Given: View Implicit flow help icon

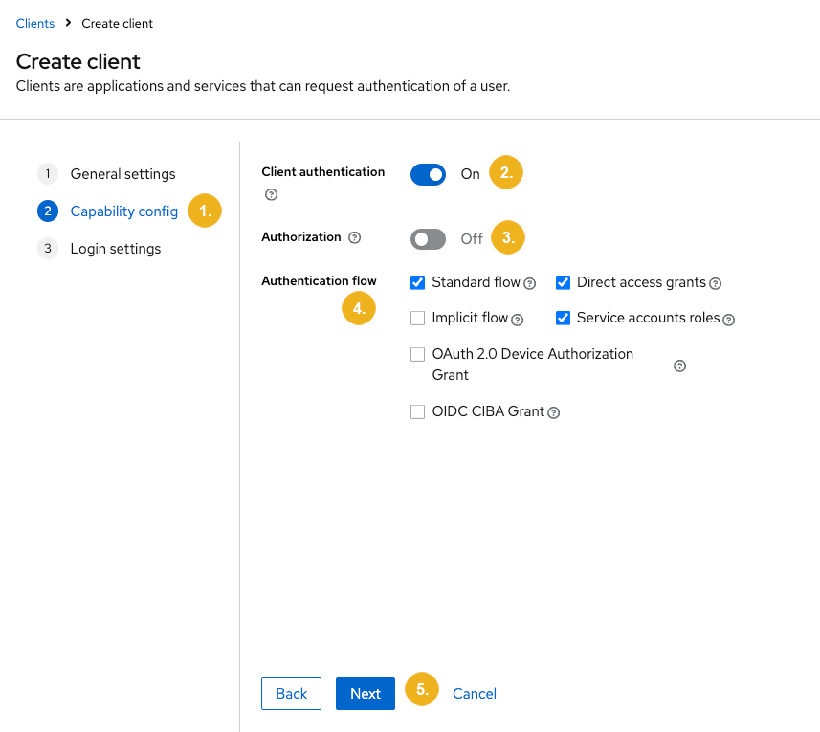Looking at the screenshot, I should (518, 320).
